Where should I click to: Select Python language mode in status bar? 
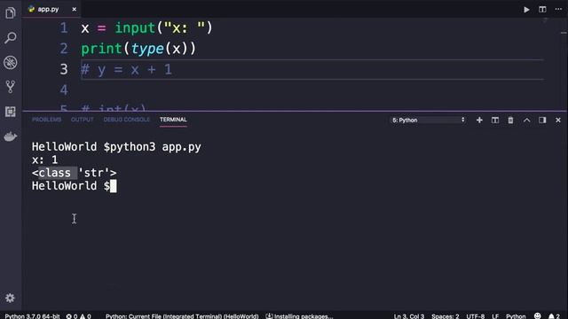coord(516,316)
